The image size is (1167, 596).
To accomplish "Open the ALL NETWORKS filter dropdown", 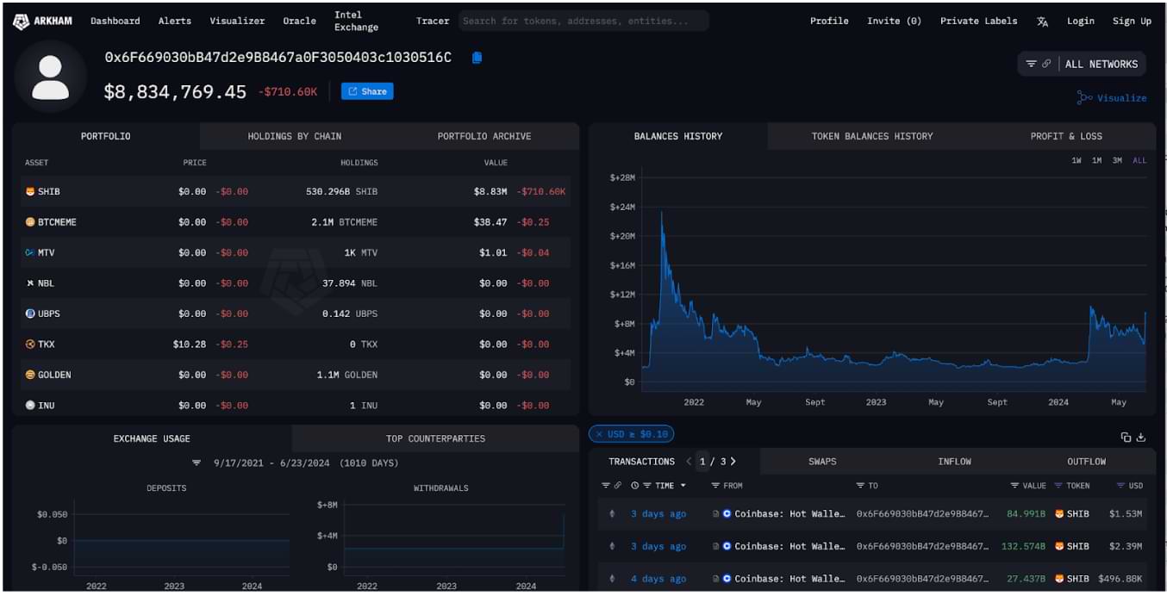I will 1090,64.
